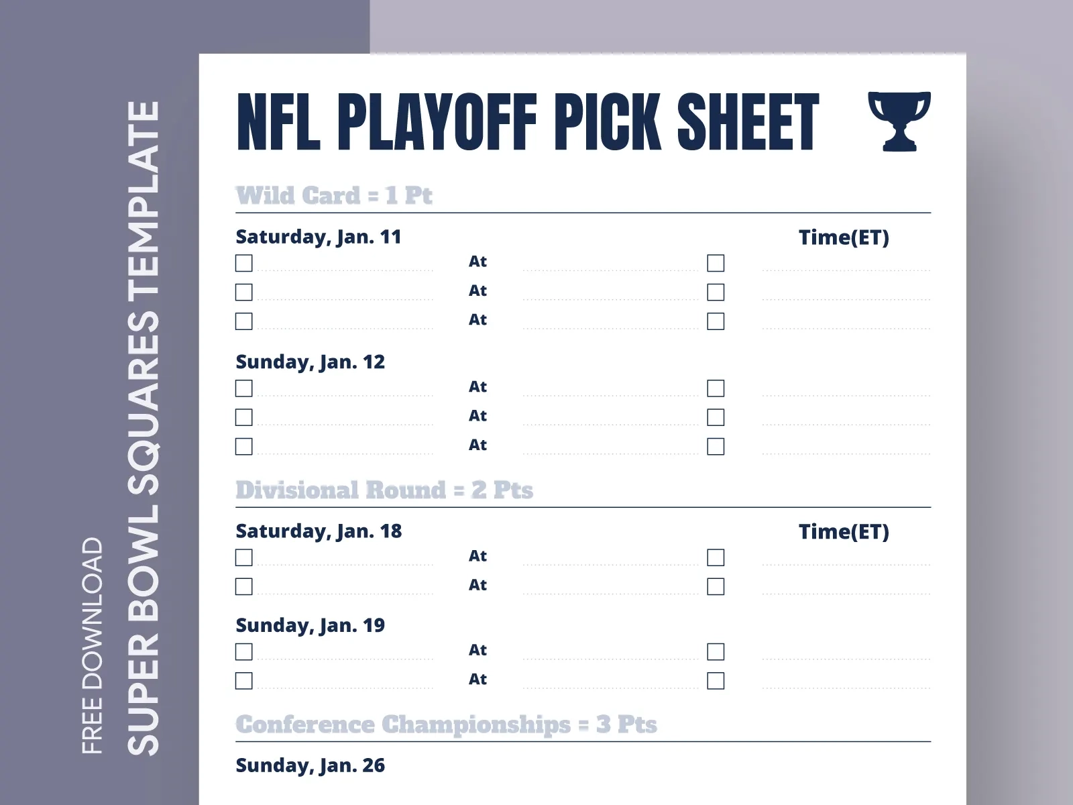Check the first right checkbox under Sunday, Jan. 19
The width and height of the screenshot is (1073, 805).
pyautogui.click(x=716, y=651)
